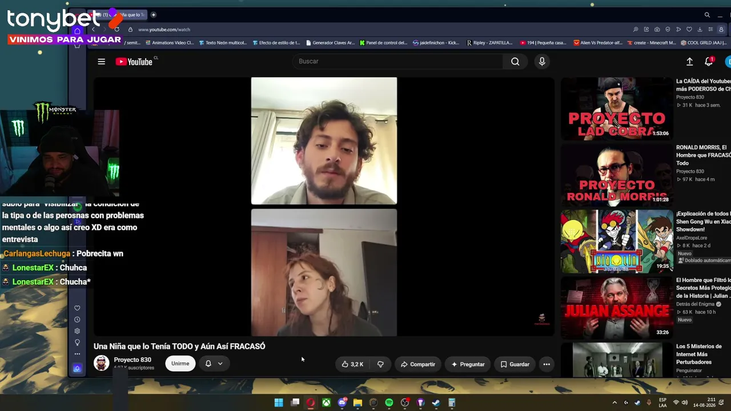This screenshot has height=411, width=731.
Task: Click the Detrás del Enigma channel name
Action: coord(696,304)
